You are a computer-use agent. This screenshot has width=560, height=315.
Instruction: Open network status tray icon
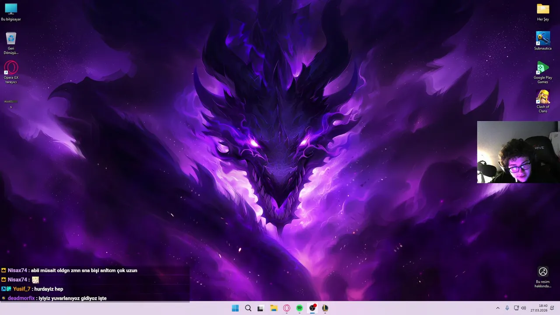point(516,308)
